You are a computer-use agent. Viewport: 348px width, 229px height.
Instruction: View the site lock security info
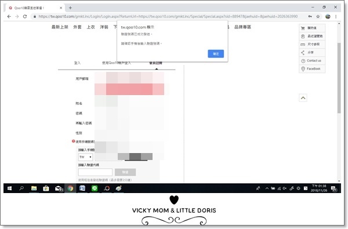35,16
